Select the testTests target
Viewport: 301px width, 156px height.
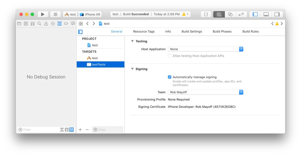[x=101, y=64]
